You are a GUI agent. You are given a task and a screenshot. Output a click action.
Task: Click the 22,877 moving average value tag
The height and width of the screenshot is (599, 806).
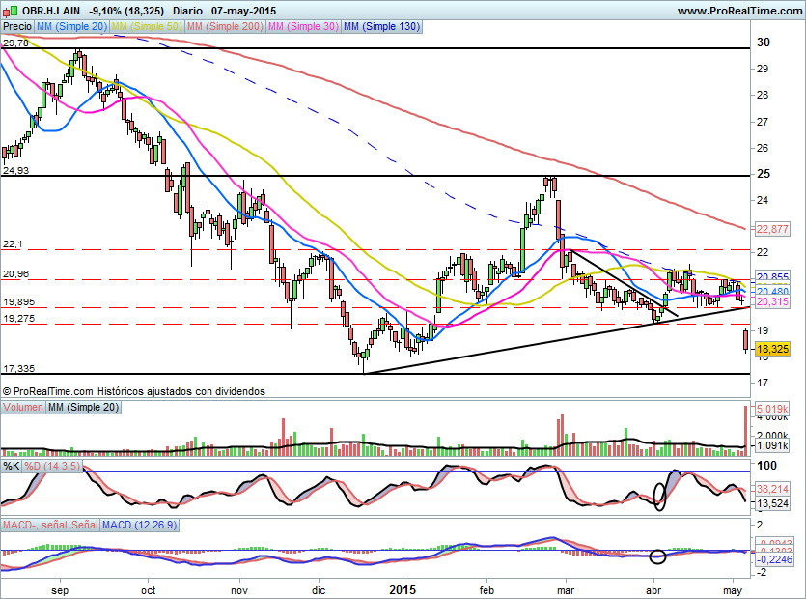click(x=774, y=229)
